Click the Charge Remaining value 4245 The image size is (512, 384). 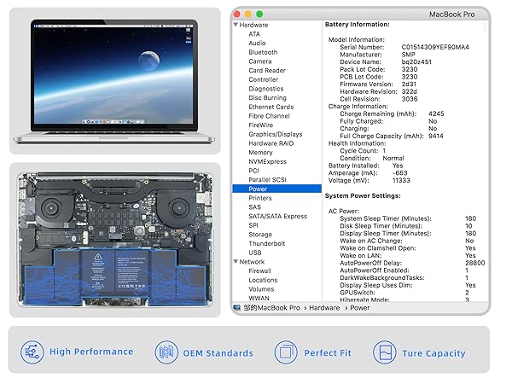[436, 113]
